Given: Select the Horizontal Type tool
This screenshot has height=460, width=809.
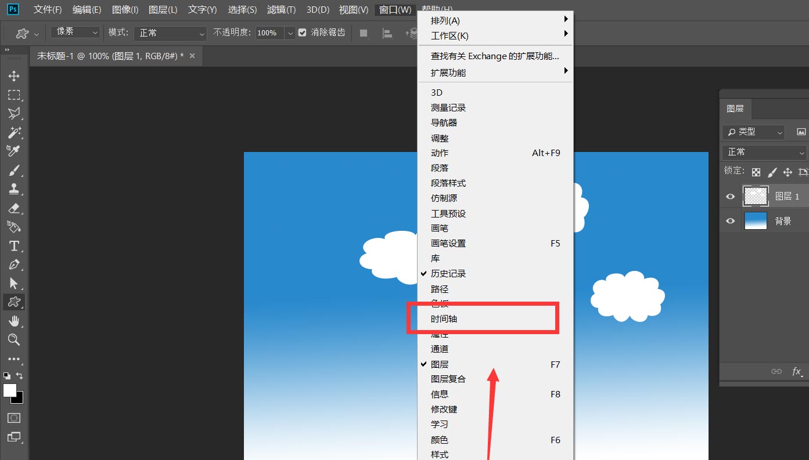Looking at the screenshot, I should 15,246.
